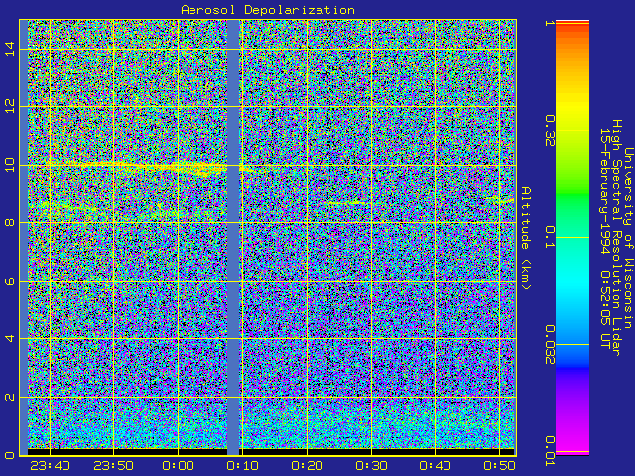Click colorbar label 0.01
Screen dimensions: 635x476
550,451
